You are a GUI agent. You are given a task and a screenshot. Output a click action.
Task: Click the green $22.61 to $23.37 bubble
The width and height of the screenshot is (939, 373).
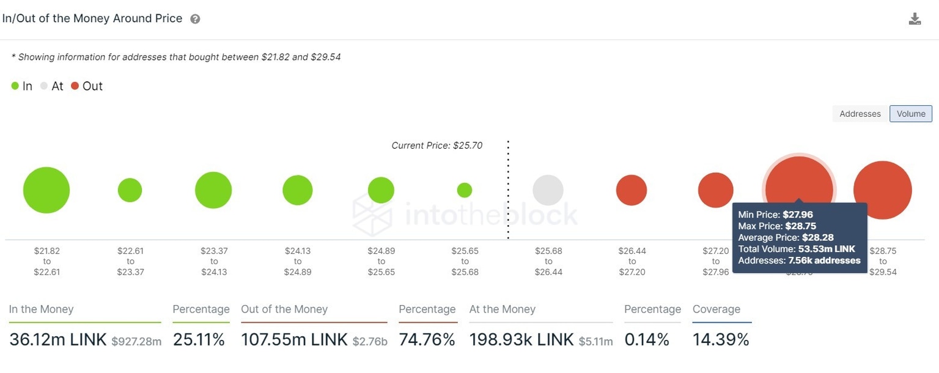point(130,190)
